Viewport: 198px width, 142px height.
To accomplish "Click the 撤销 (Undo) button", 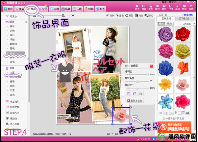I will coord(110,16).
